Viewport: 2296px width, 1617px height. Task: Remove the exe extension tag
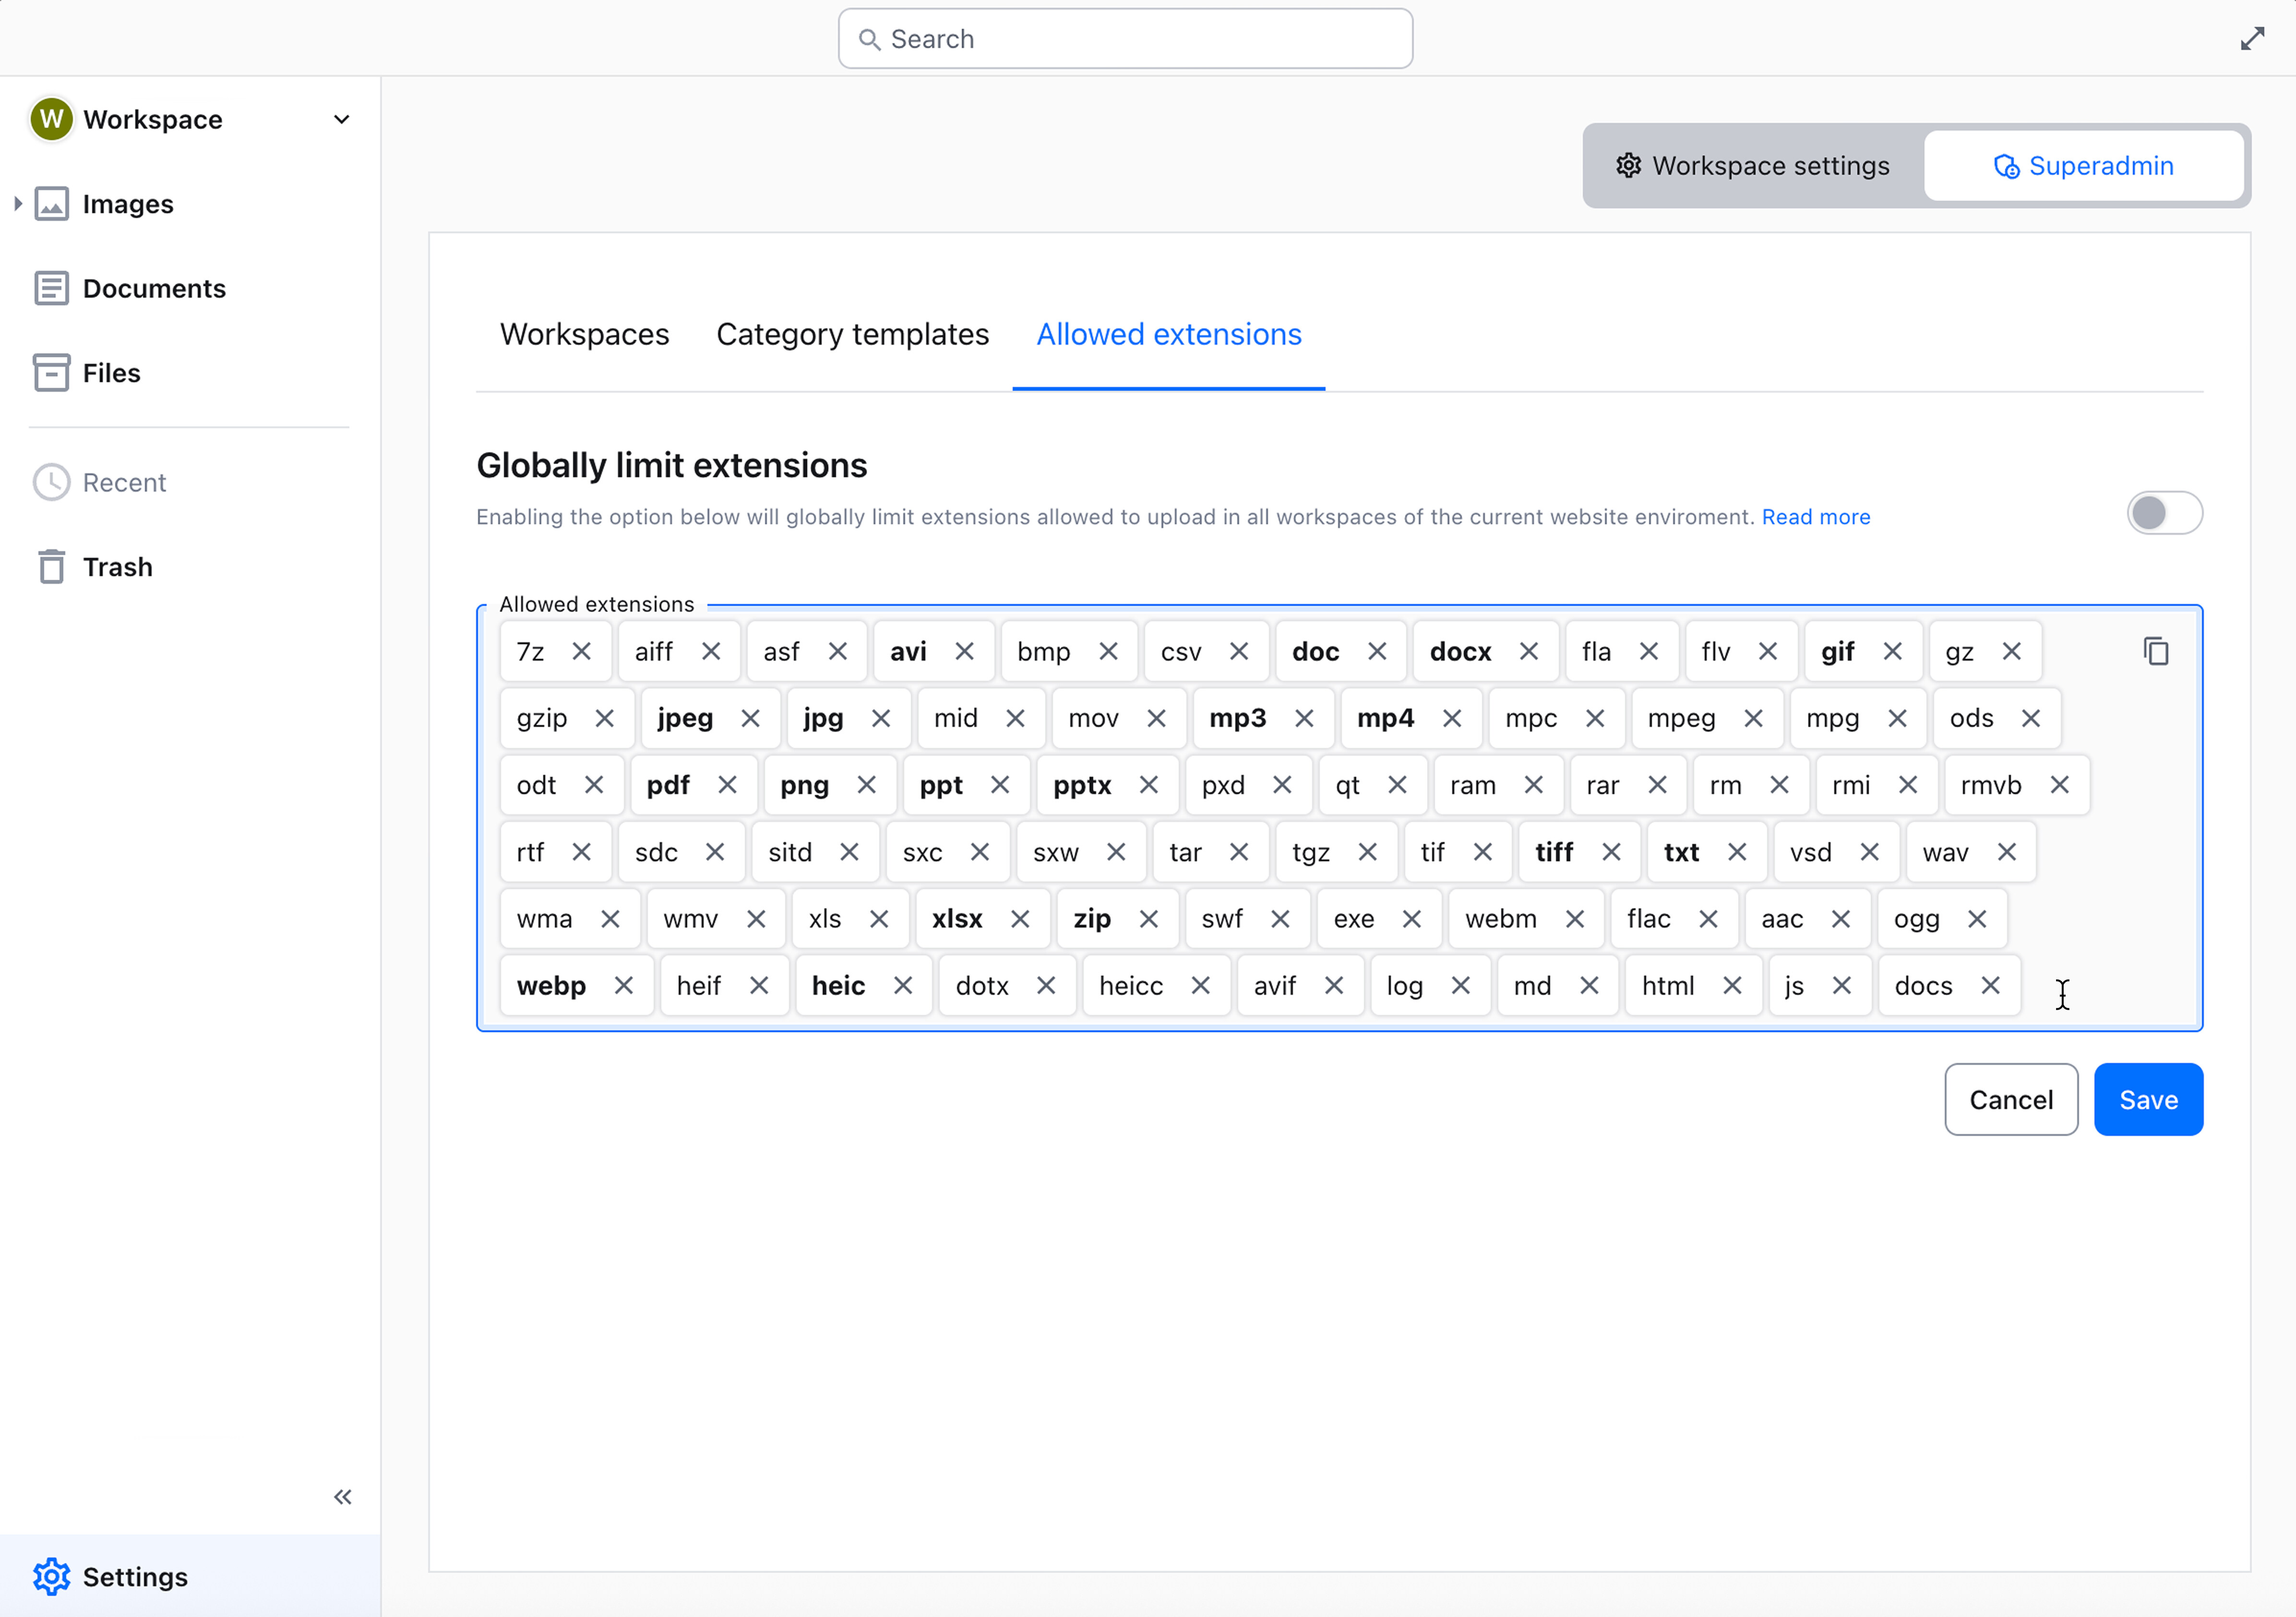(x=1411, y=918)
